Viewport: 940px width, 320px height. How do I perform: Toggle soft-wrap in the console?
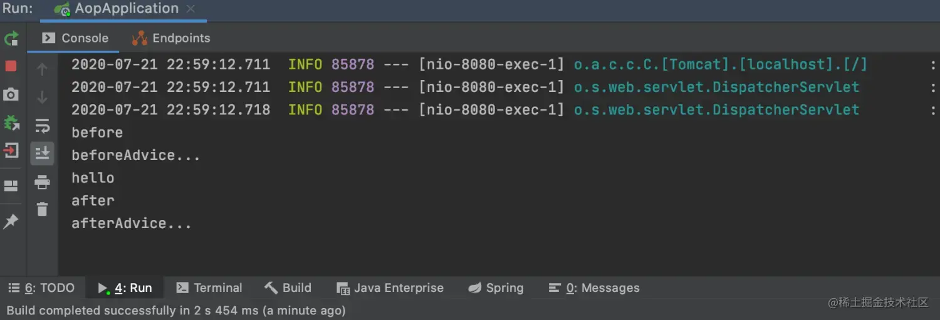[x=42, y=126]
